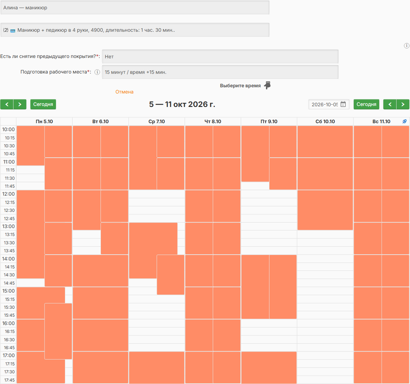This screenshot has width=410, height=384.
Task: Open the workplace preparation dropdown showing 15 минут
Action: pos(220,72)
